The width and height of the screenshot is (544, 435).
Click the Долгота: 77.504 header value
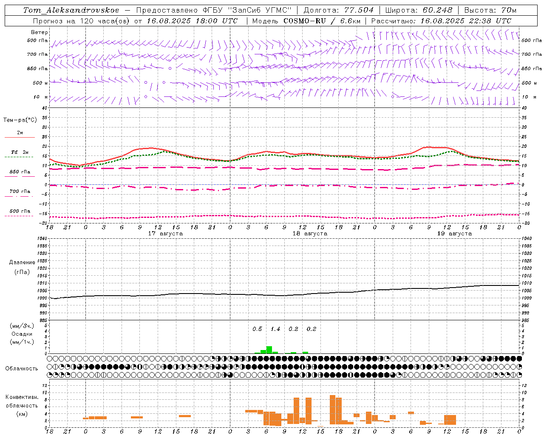339,10
